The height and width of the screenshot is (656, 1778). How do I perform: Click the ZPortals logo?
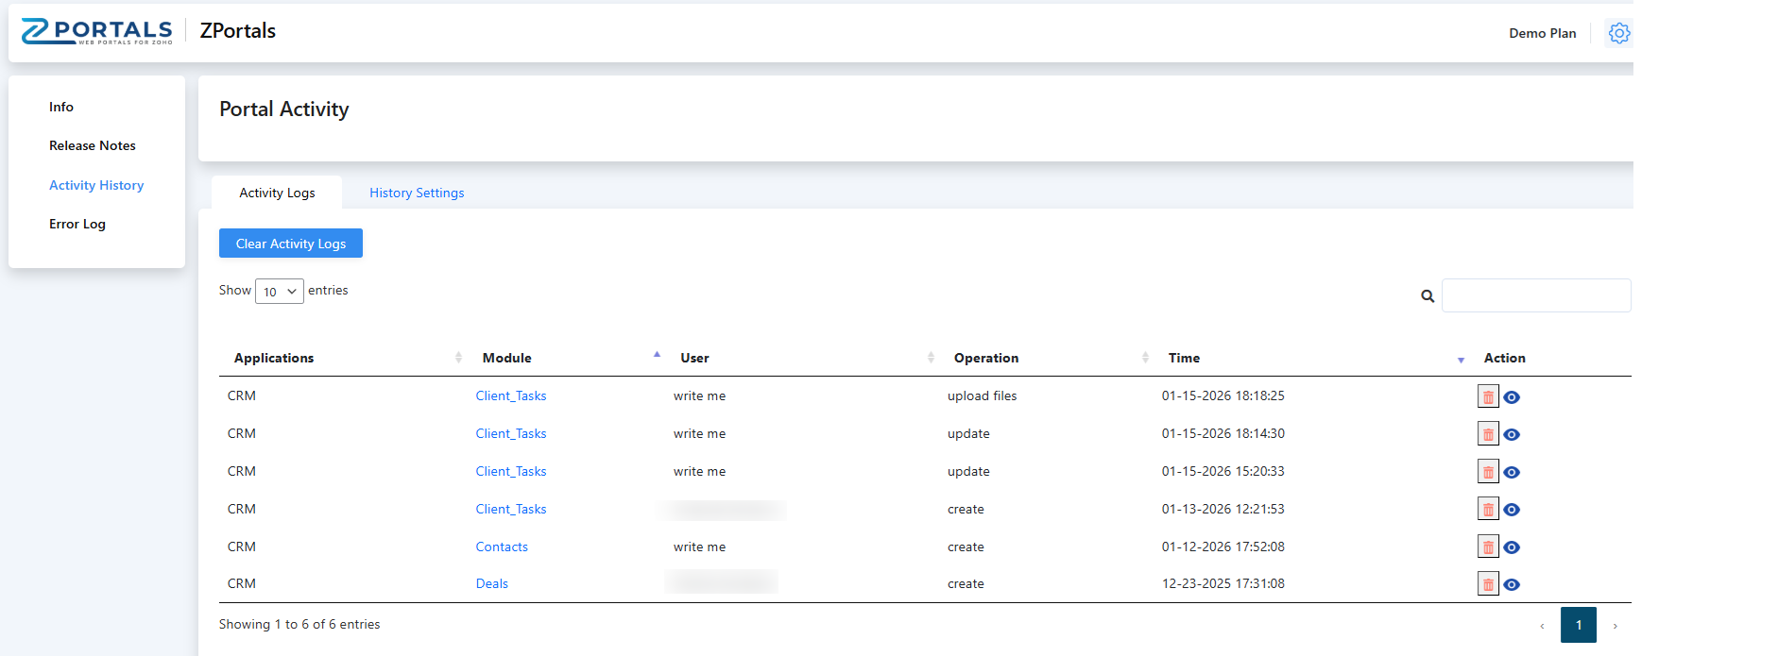97,31
